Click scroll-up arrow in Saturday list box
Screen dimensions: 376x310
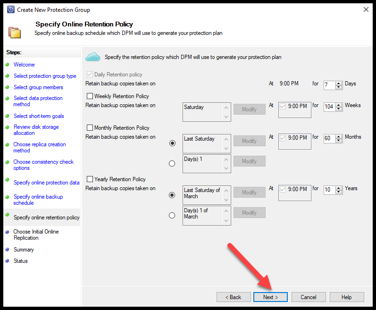(226, 108)
